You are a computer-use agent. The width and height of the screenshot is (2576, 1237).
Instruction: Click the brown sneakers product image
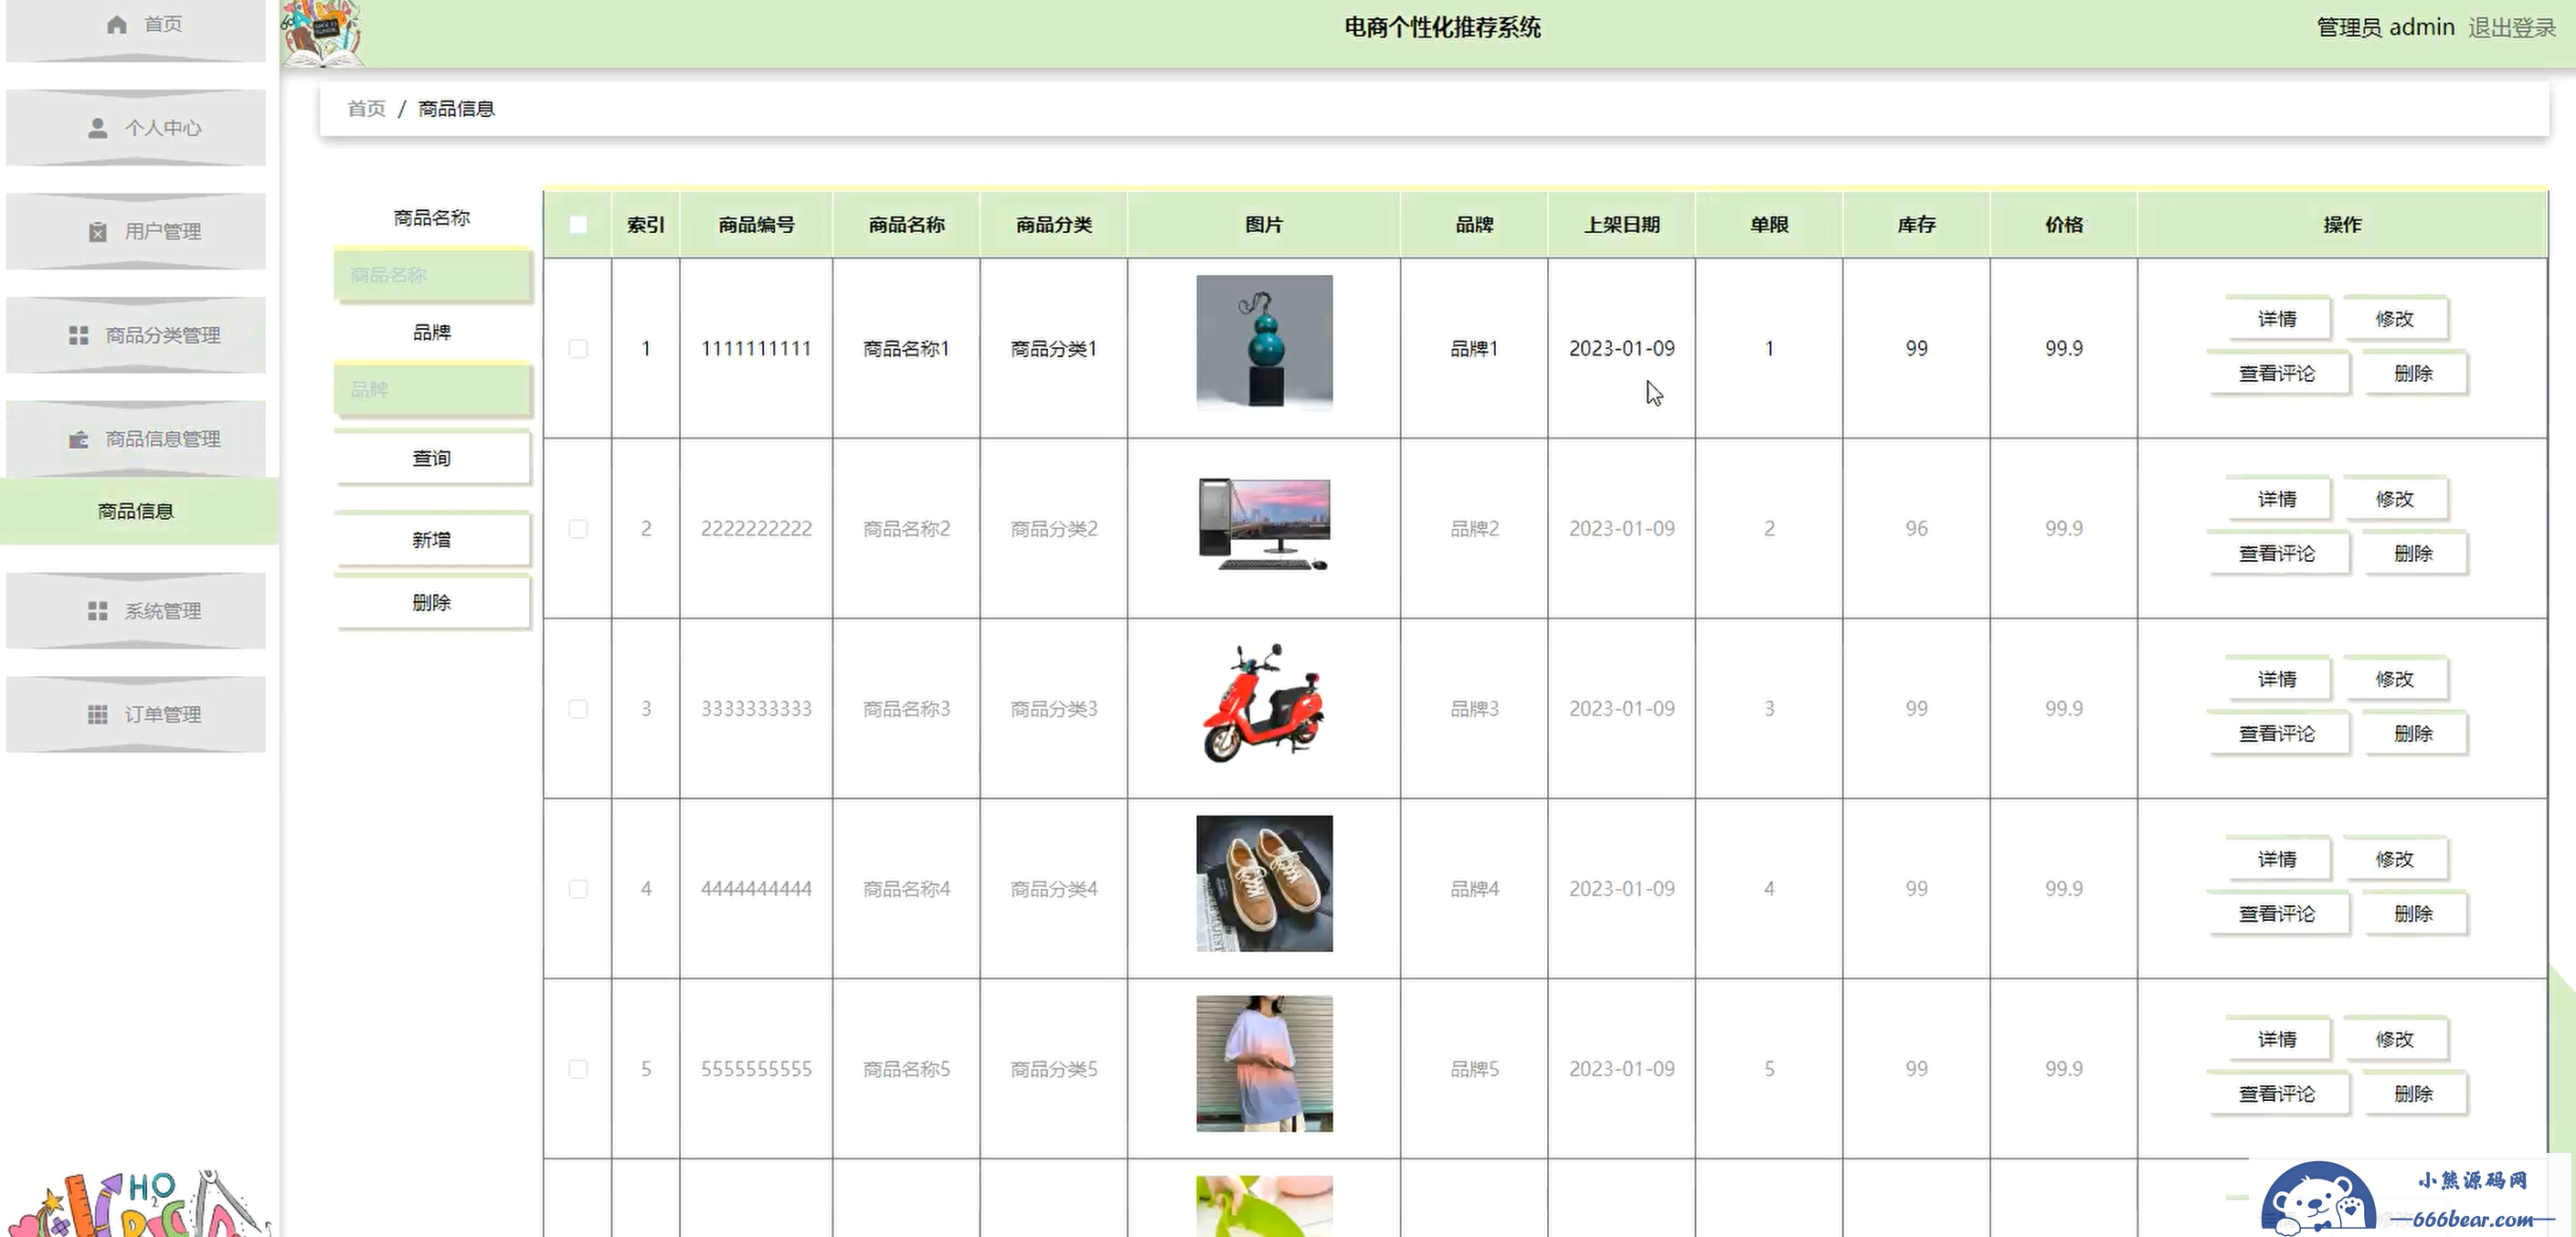[x=1264, y=884]
